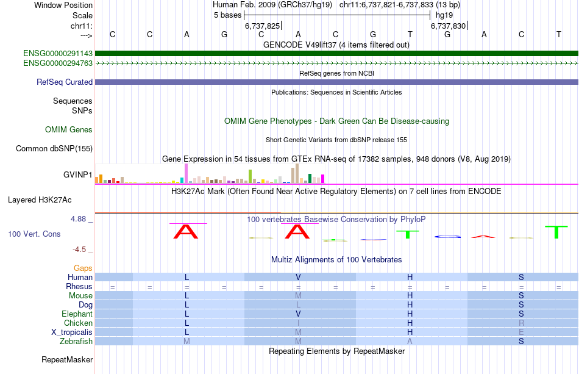Click the M codon in Zebrafish row under L column
The height and width of the screenshot is (374, 579).
click(187, 341)
